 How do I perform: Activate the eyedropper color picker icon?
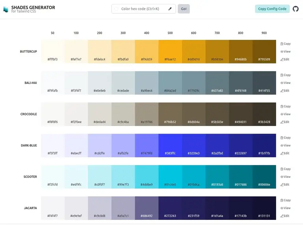coord(170,9)
